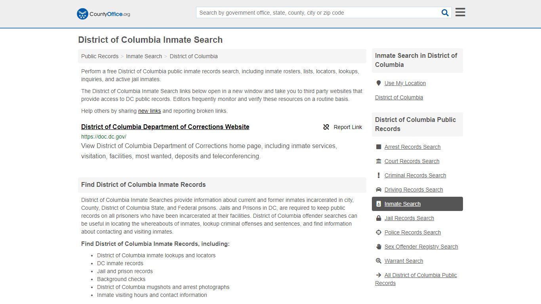The image size is (541, 304).
Task: Open Sex Offender Registry Search
Action: (421, 247)
